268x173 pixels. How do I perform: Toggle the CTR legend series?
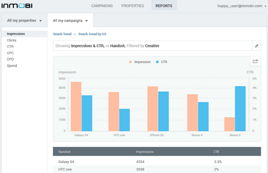click(161, 62)
